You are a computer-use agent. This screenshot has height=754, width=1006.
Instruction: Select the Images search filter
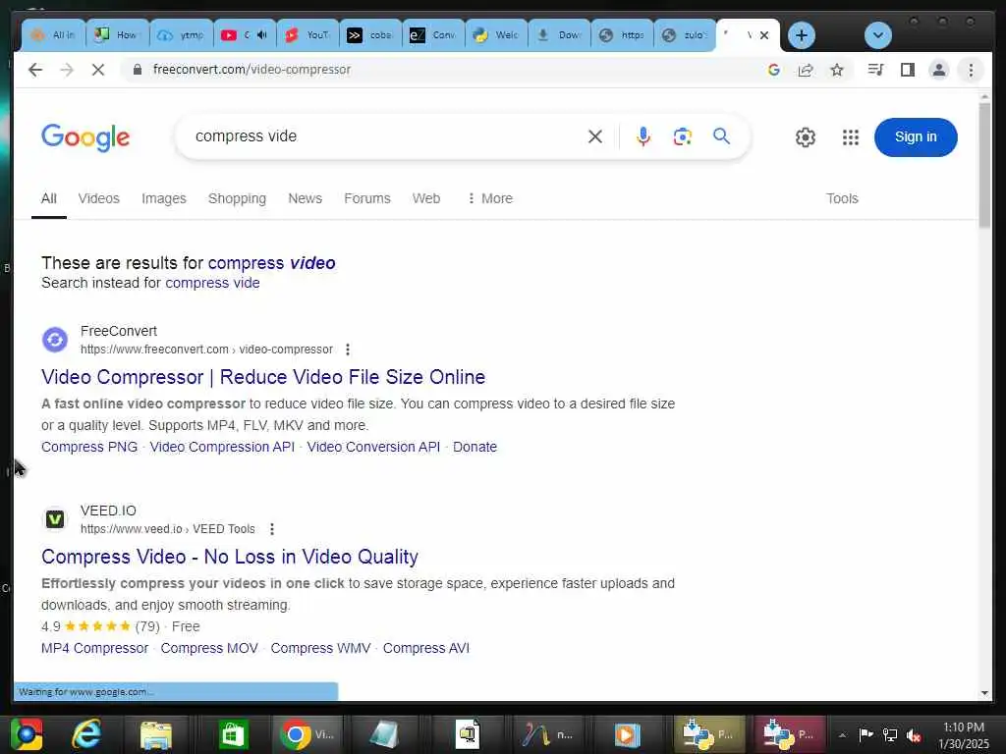click(x=164, y=198)
